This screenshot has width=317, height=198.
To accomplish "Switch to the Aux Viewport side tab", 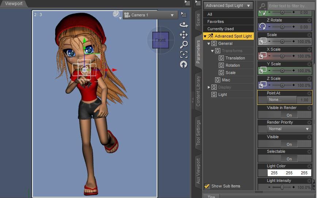I will coord(198,171).
